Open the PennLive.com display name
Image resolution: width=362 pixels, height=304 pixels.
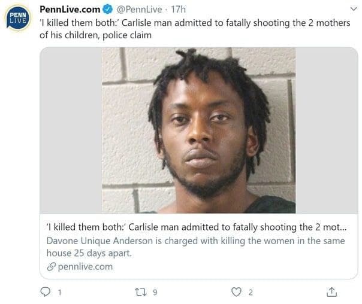click(x=70, y=10)
